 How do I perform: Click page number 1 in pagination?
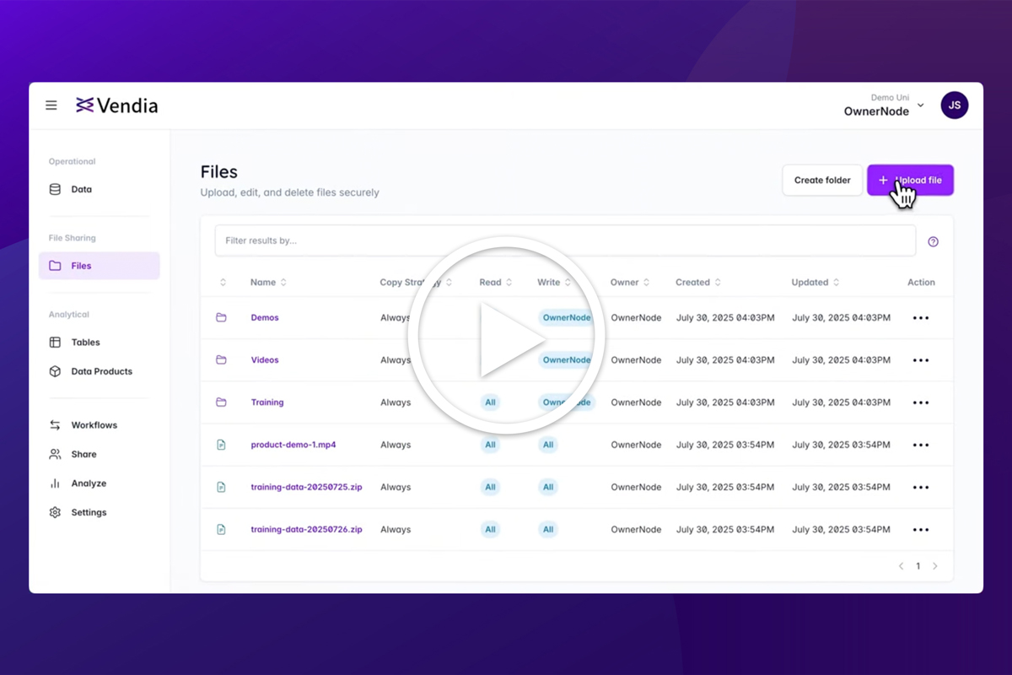(918, 566)
